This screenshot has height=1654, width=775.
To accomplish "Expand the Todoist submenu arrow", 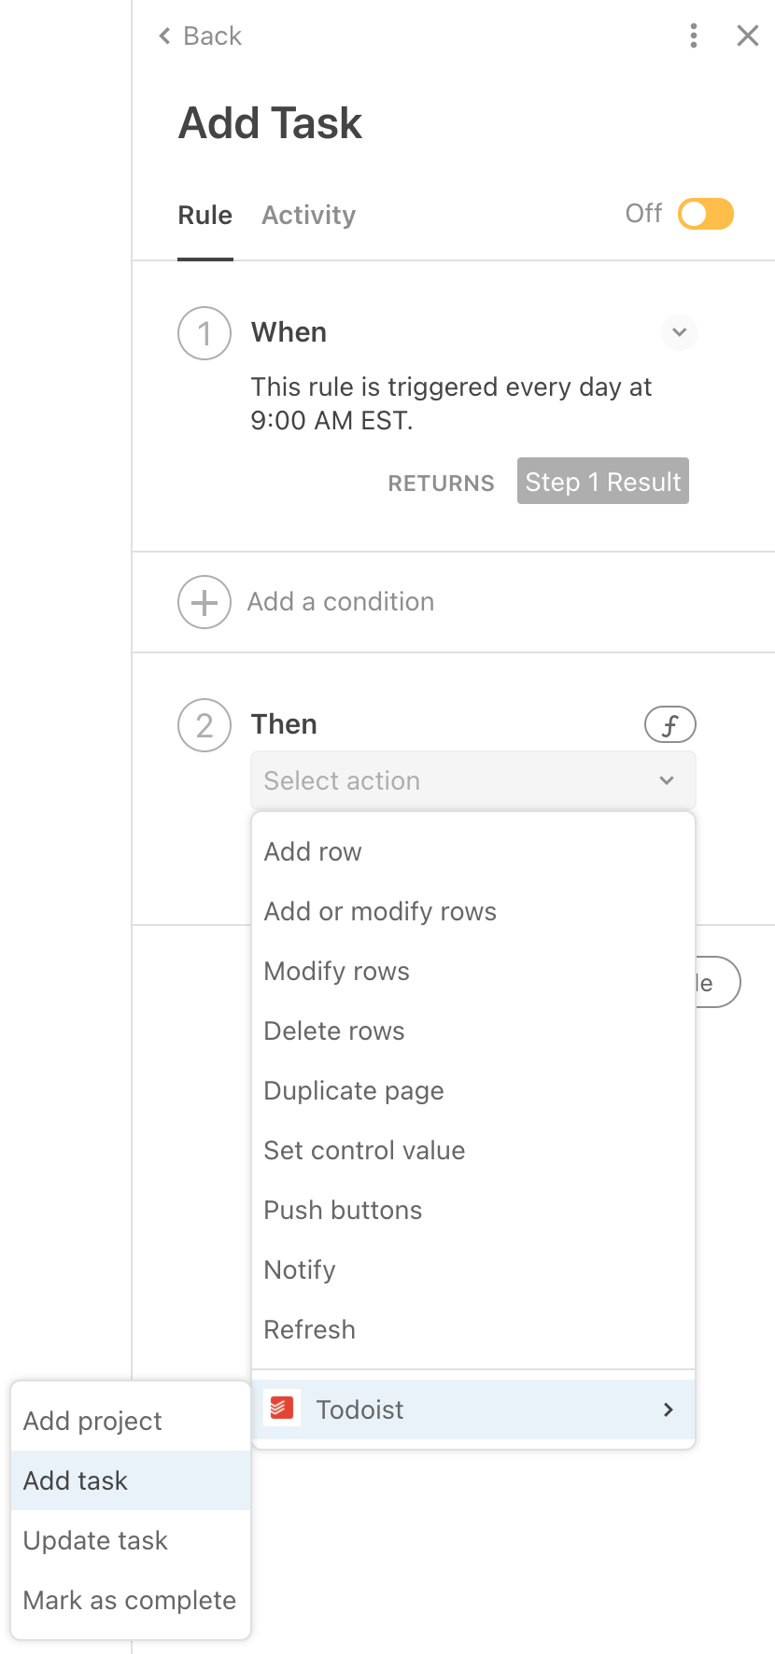I will point(668,1409).
